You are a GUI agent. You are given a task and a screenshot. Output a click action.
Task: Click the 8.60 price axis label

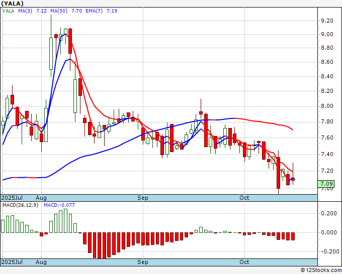coord(327,62)
